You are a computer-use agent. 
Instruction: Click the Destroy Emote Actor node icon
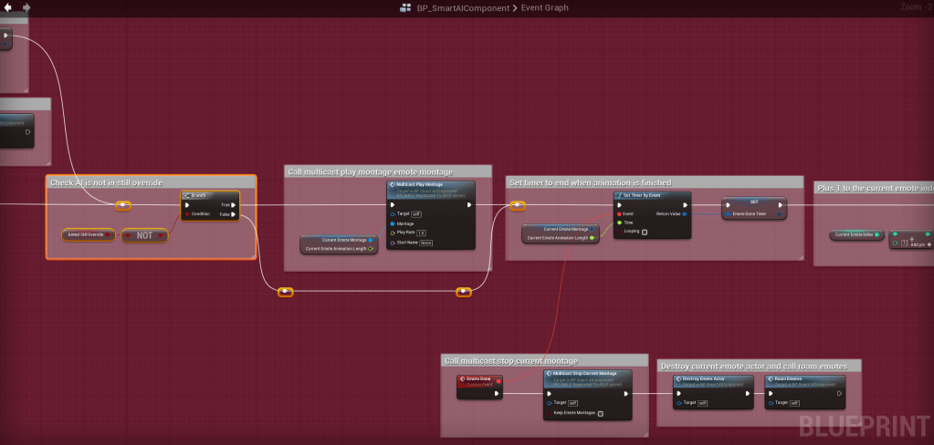coord(677,378)
